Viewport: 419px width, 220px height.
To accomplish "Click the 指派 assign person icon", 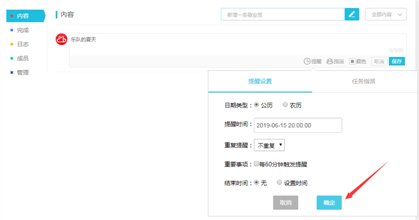I will click(335, 61).
